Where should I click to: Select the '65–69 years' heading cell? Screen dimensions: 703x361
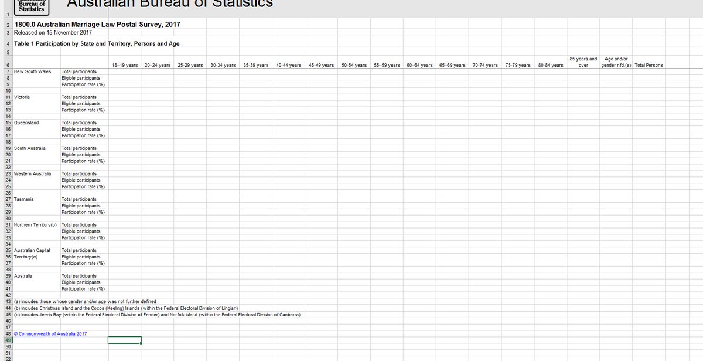tap(453, 65)
